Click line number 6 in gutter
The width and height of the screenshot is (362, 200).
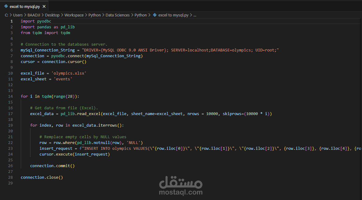(12, 50)
